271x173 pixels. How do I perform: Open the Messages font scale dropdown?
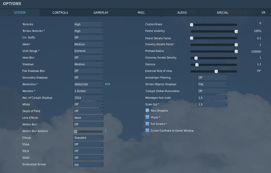212,98
